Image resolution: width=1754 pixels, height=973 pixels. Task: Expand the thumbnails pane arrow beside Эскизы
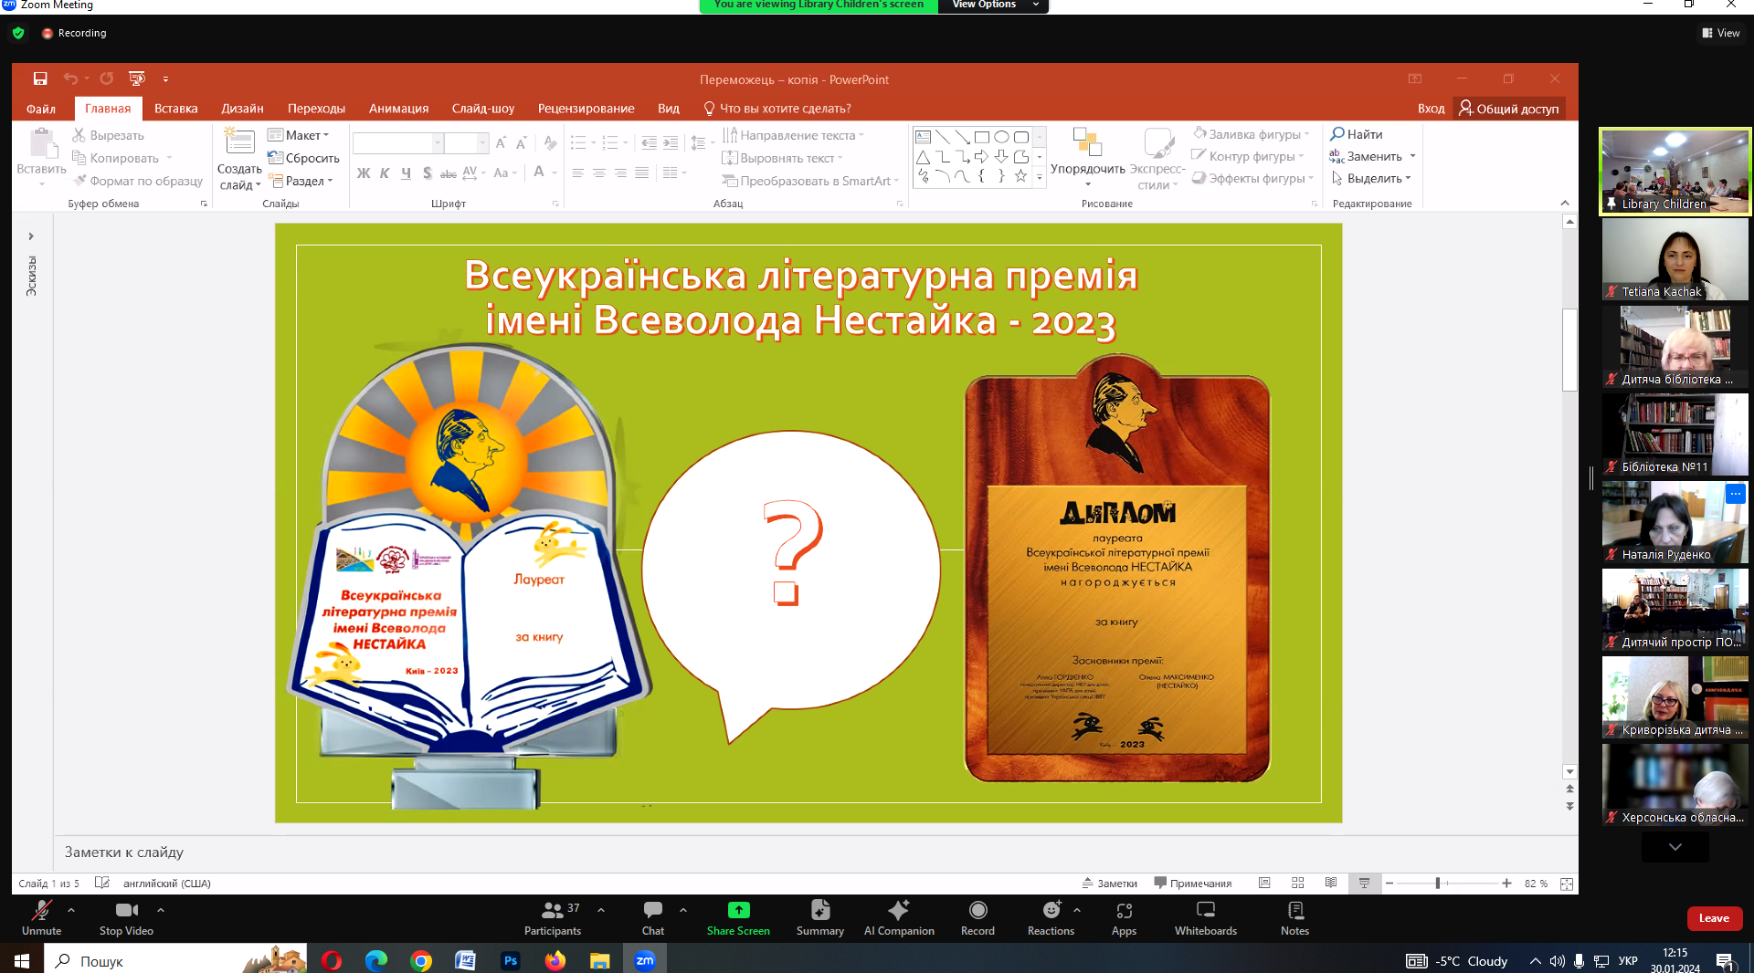(x=31, y=236)
